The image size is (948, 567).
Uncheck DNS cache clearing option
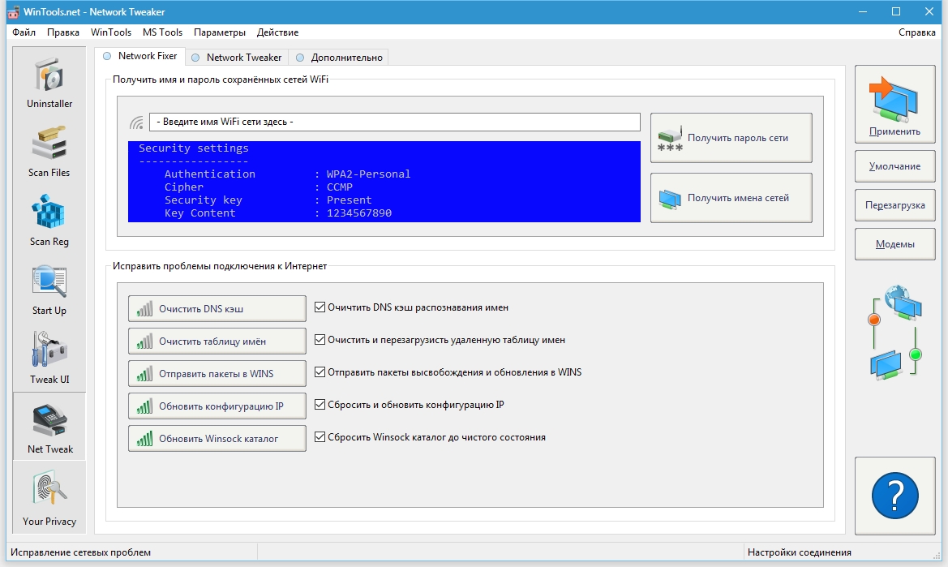tap(319, 307)
